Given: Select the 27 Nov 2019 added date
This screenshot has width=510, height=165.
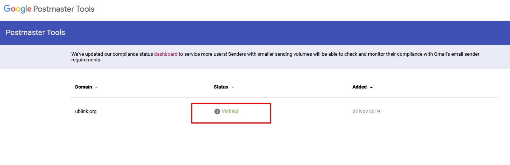Looking at the screenshot, I should point(366,112).
